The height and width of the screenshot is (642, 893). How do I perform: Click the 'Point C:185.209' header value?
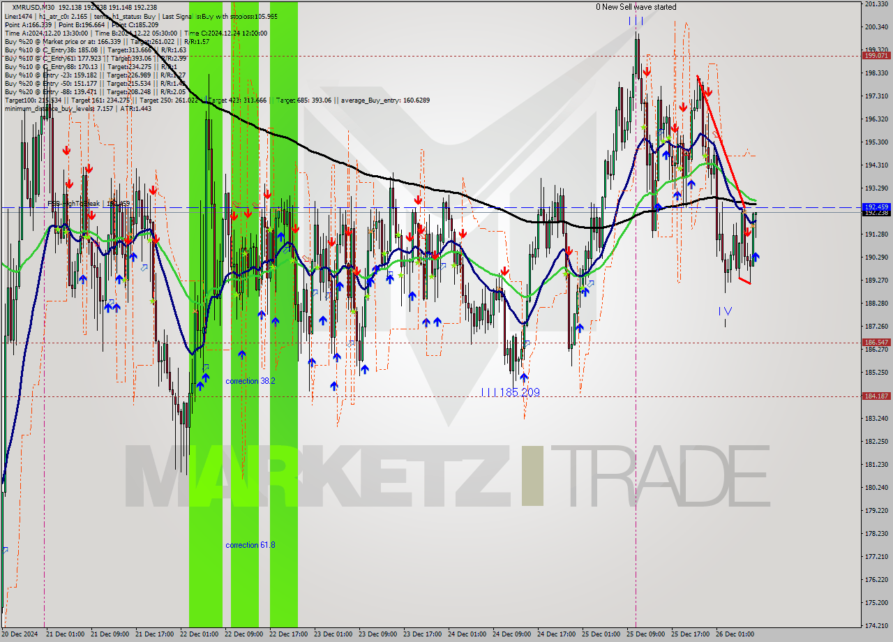pyautogui.click(x=135, y=24)
